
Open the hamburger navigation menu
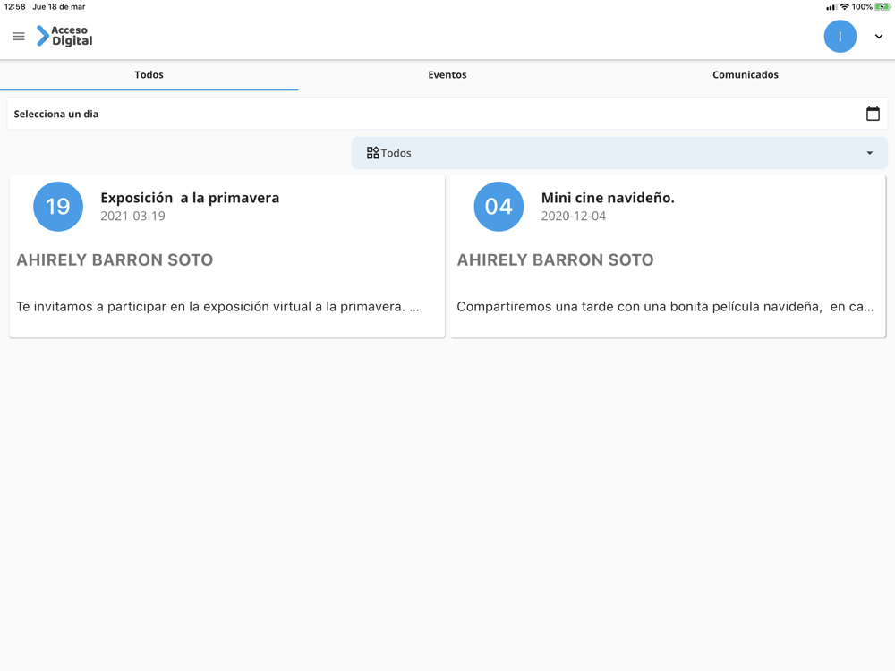coord(18,37)
